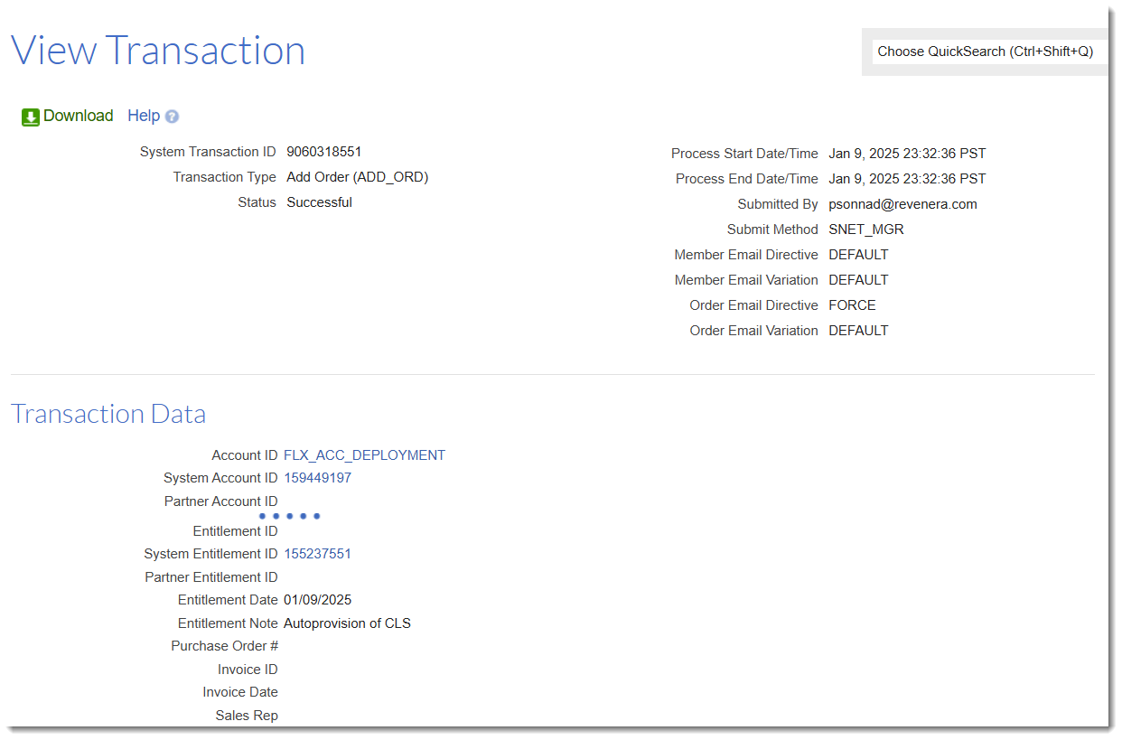Image resolution: width=1122 pixels, height=740 pixels.
Task: Click the Process Start Date/Time value
Action: (907, 154)
